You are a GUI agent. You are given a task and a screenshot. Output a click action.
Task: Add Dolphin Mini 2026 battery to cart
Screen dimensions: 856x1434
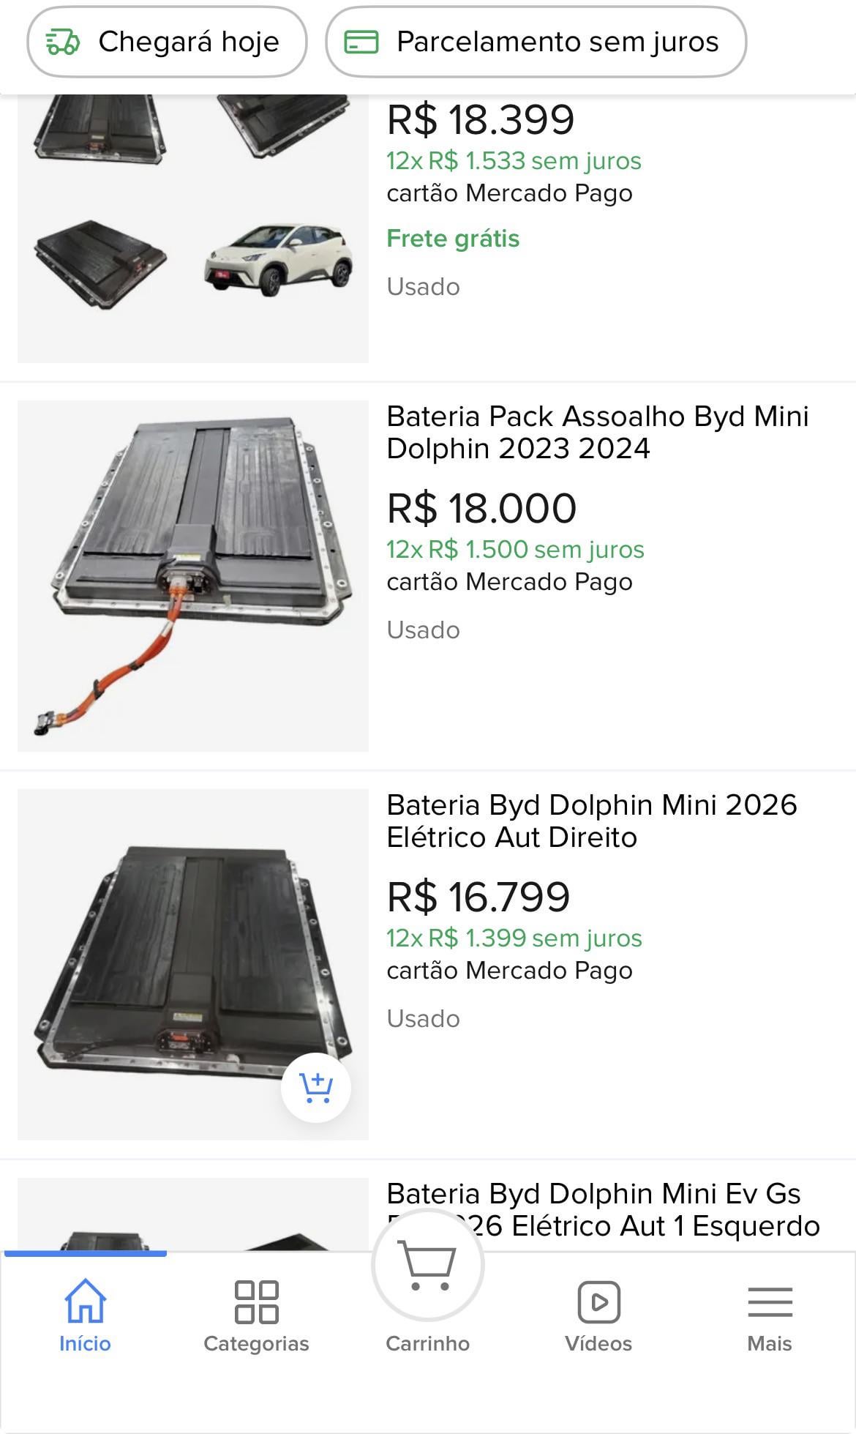pyautogui.click(x=316, y=1087)
